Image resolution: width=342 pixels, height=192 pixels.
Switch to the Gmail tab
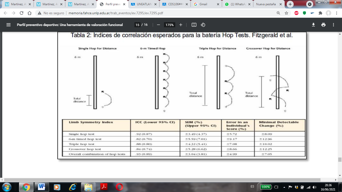click(207, 4)
